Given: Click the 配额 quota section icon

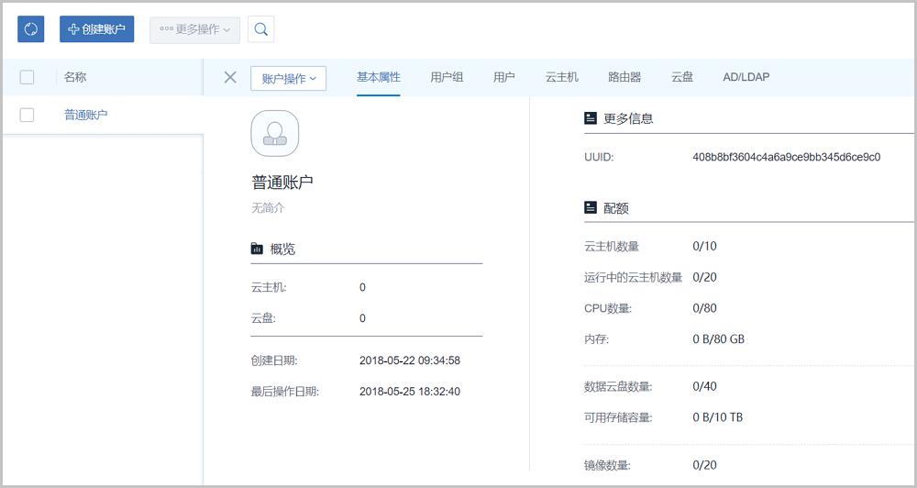Looking at the screenshot, I should (591, 208).
